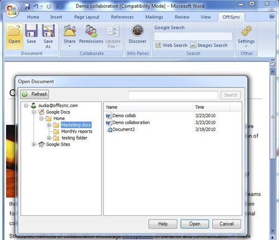Click the Save As icon
This screenshot has height=240, width=279.
48,31
